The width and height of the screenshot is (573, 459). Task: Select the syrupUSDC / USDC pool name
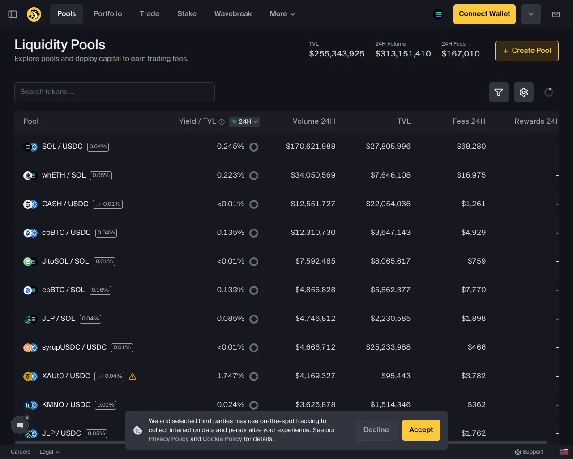(74, 347)
